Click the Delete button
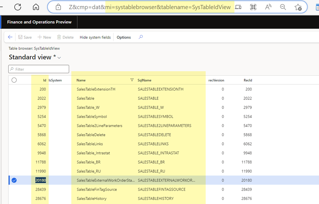This screenshot has height=204, width=319. coord(65,37)
